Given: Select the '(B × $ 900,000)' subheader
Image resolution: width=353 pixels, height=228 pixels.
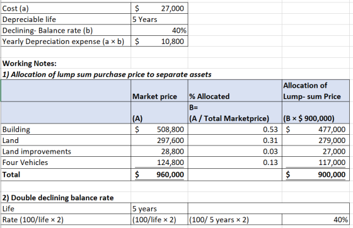Looking at the screenshot, I should [316, 113].
